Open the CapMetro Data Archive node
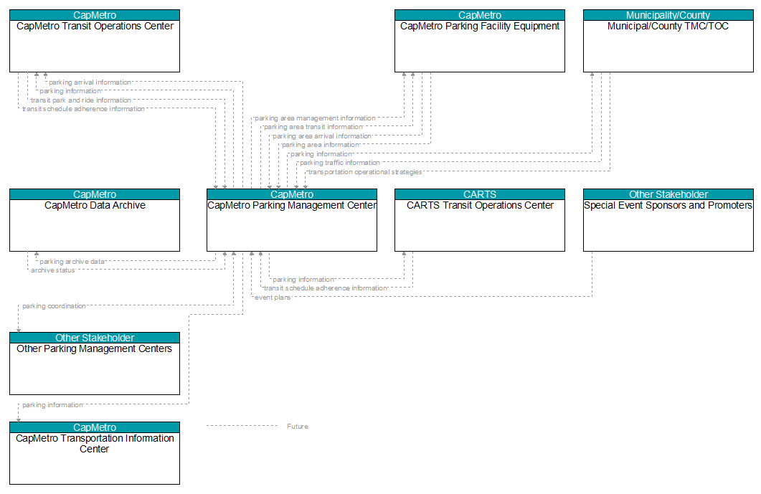Image resolution: width=761 pixels, height=494 pixels. (x=95, y=220)
